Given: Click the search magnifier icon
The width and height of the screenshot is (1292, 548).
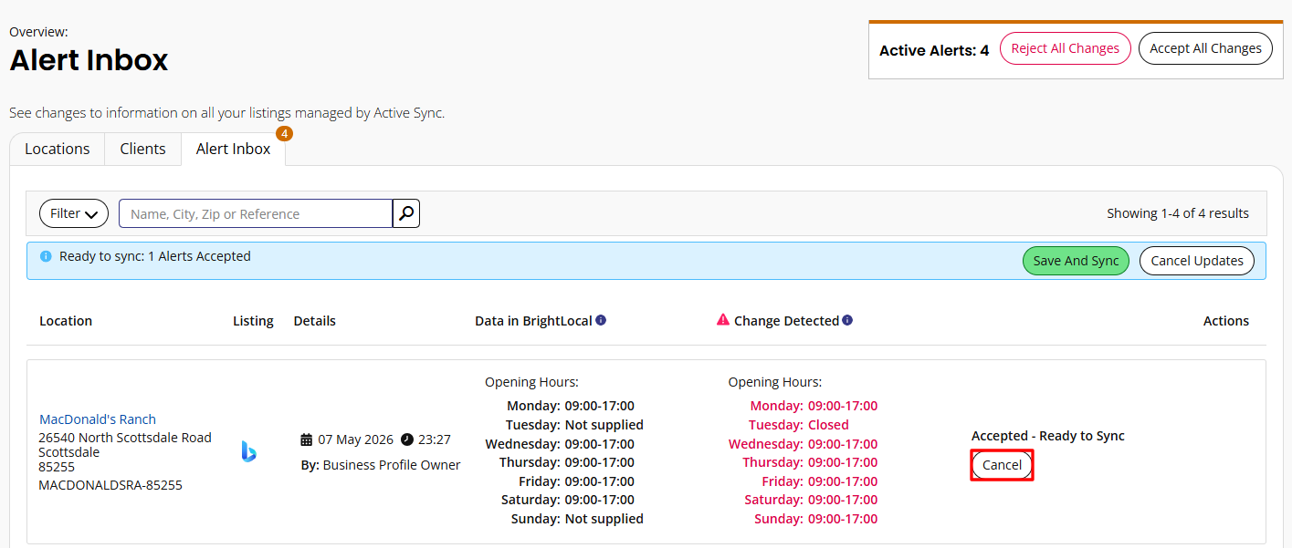Looking at the screenshot, I should pos(406,213).
